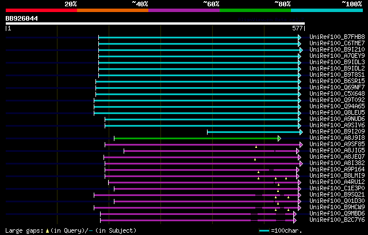Click the UniRef100_B9HCW9 label
The height and width of the screenshot is (235, 368).
337,207
